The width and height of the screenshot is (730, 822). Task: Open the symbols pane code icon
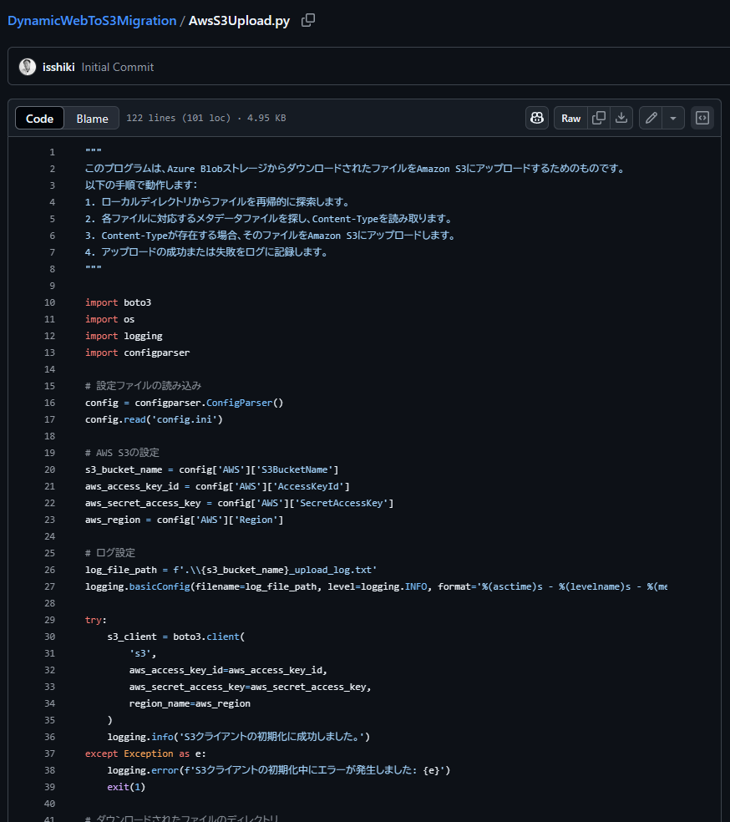click(x=702, y=117)
